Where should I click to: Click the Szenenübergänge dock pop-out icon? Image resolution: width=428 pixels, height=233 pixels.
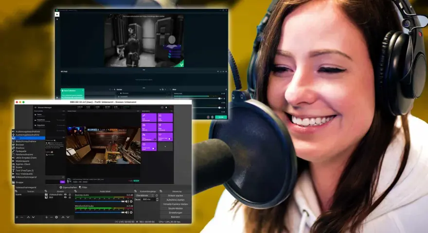pos(135,191)
